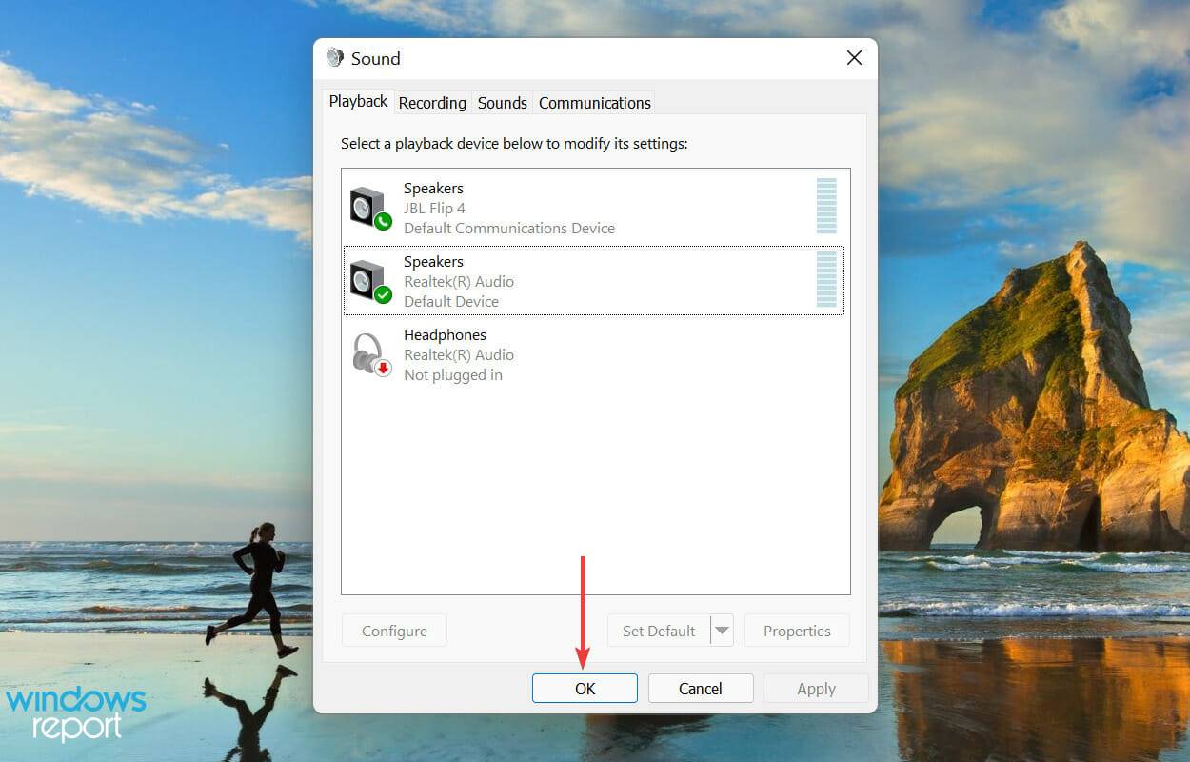Click the Realtek Speakers device icon
The image size is (1190, 762).
pos(367,278)
